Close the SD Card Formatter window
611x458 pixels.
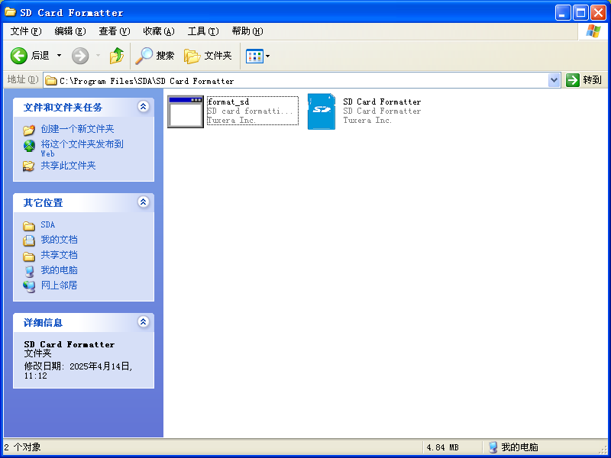click(x=598, y=13)
